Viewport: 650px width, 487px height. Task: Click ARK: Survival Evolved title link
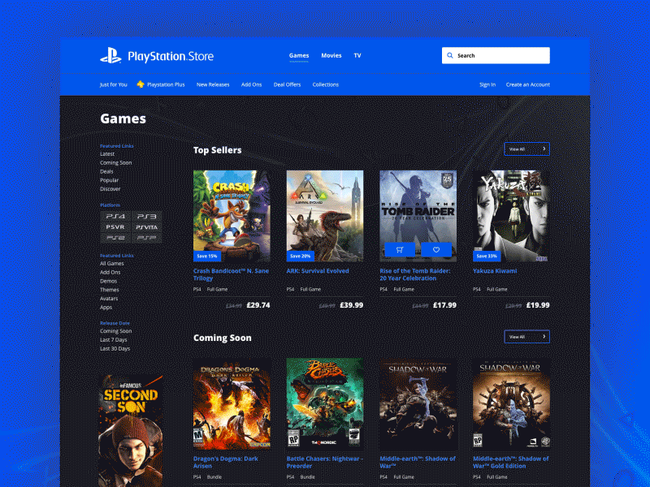pos(318,271)
